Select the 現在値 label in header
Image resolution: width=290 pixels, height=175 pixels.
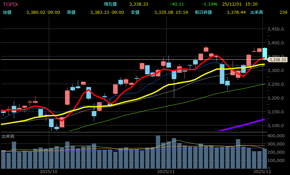[x=110, y=4]
